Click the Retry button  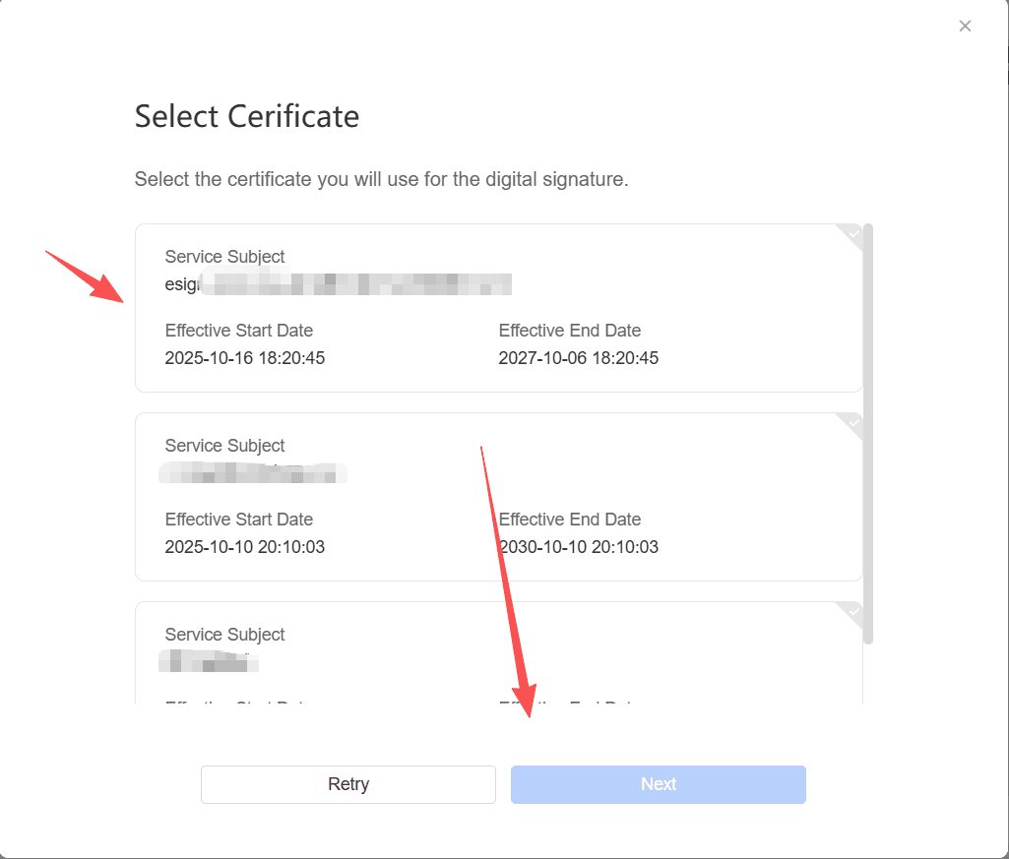[348, 784]
